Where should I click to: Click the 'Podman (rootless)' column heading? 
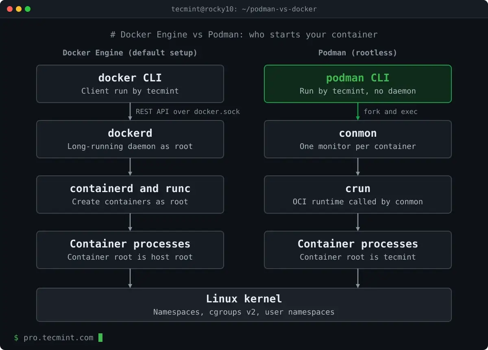[x=357, y=53]
